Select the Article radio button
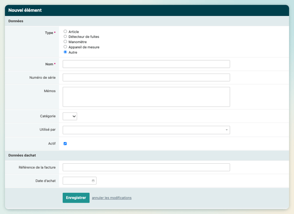The width and height of the screenshot is (294, 214). [x=65, y=31]
